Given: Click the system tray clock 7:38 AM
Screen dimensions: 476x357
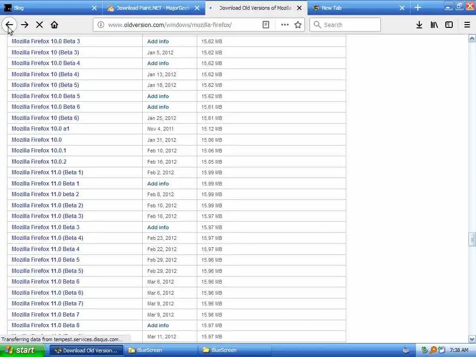Looking at the screenshot, I should (459, 350).
